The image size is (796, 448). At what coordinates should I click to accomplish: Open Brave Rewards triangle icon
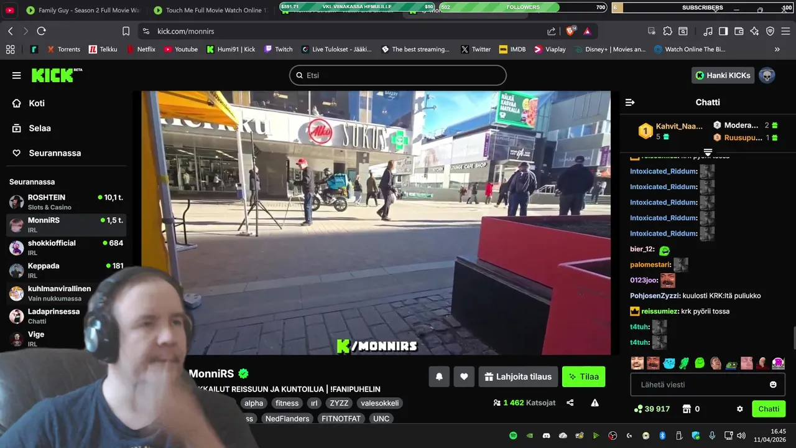(587, 31)
